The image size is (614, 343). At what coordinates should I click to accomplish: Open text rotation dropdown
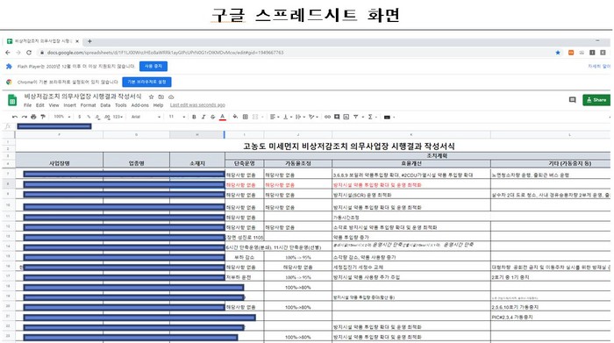point(313,117)
